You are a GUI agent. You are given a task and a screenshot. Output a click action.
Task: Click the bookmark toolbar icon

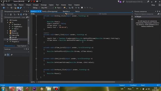point(82,8)
